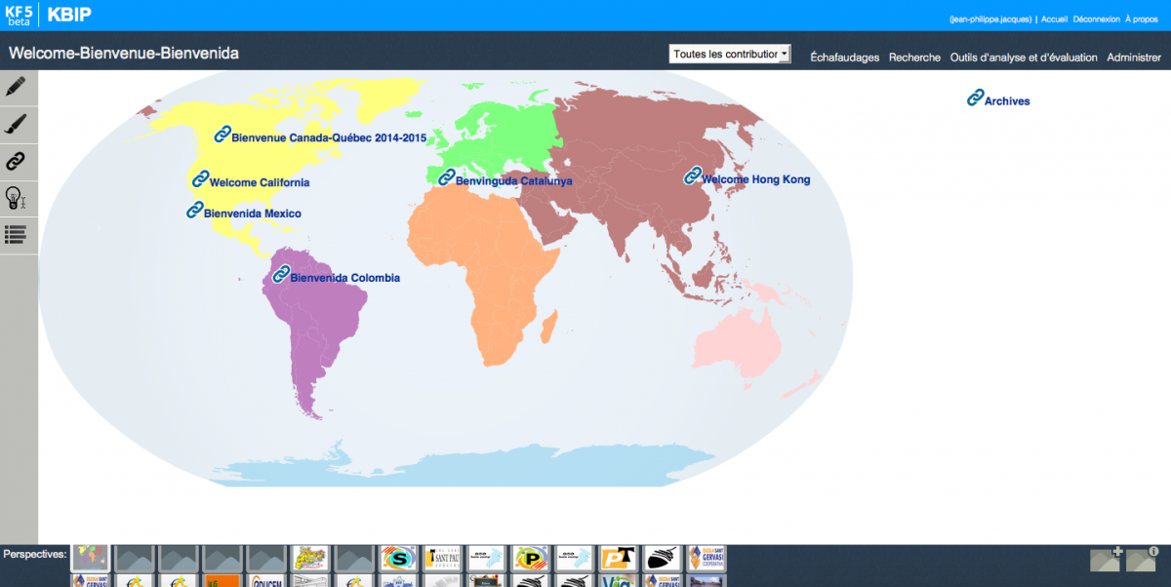Click the Déconnexion link
This screenshot has height=587, width=1171.
coord(1096,19)
